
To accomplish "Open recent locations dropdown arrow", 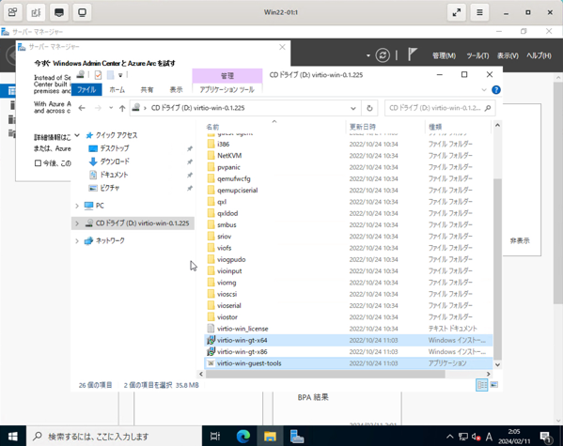I will [111, 108].
